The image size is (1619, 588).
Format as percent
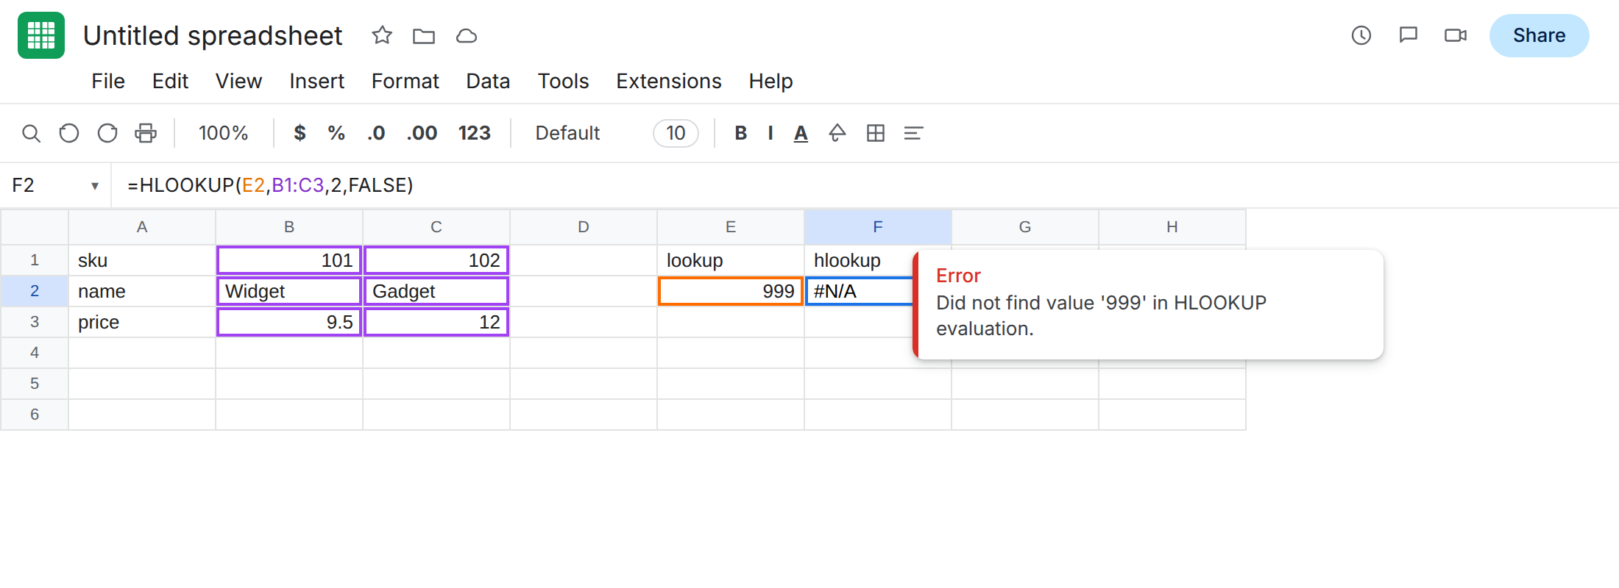point(336,133)
